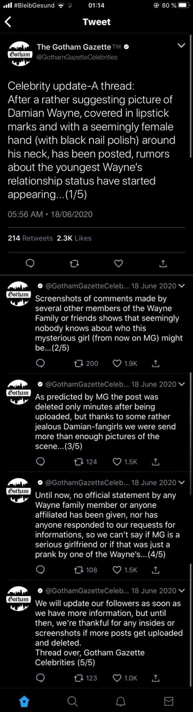Reply to the main (1/5) tweet
The image size is (193, 712).
(30, 264)
